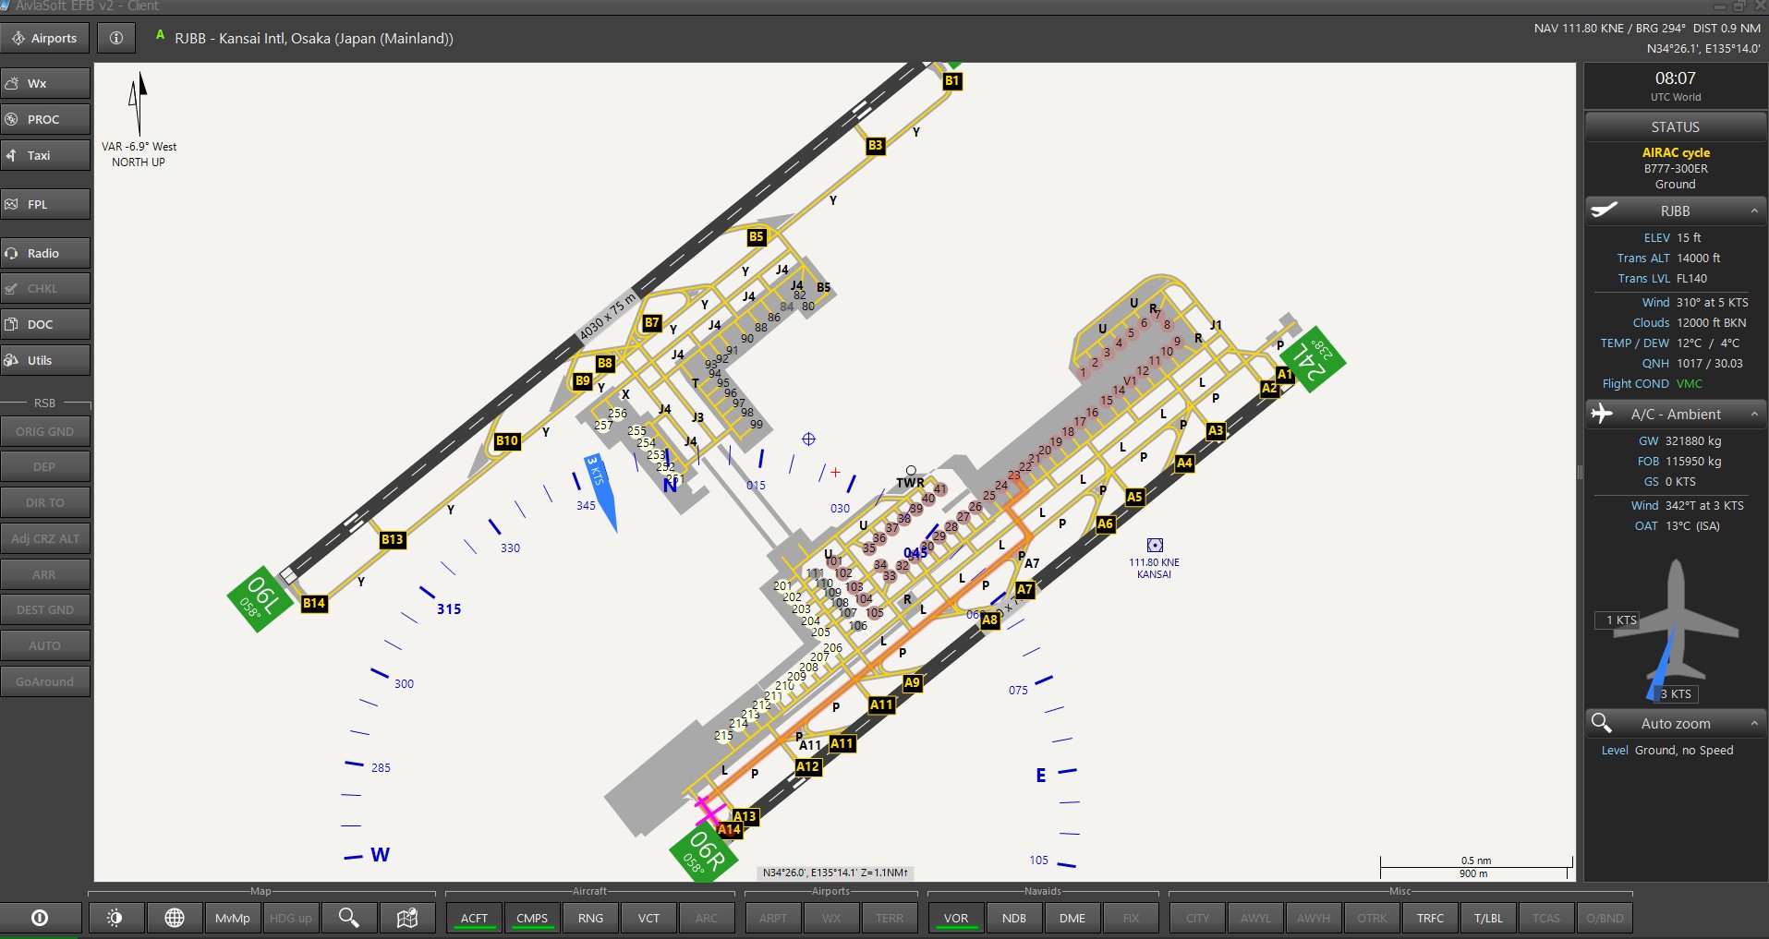Click the blue wind arrow on map
This screenshot has height=939, width=1769.
pyautogui.click(x=600, y=493)
